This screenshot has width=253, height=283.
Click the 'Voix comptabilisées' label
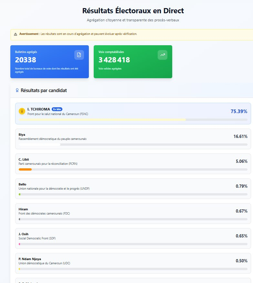coord(111,52)
